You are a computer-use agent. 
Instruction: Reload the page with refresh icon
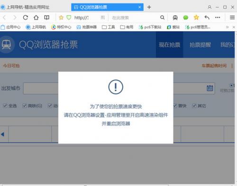pyautogui.click(x=26, y=18)
